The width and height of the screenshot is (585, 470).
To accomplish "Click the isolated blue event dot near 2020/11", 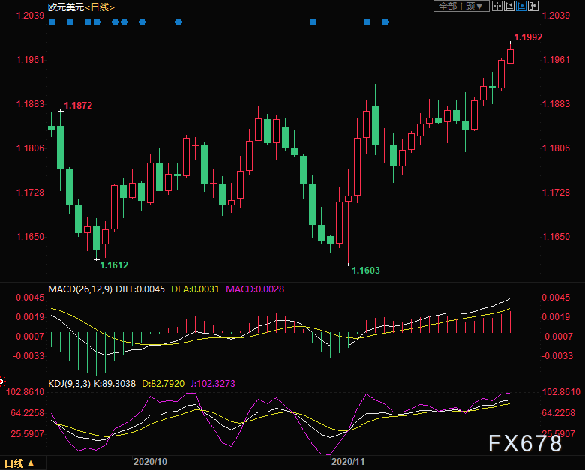I will [313, 22].
